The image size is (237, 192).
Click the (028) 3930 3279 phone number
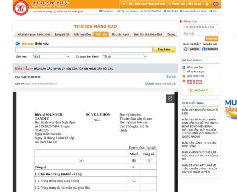click(x=195, y=76)
